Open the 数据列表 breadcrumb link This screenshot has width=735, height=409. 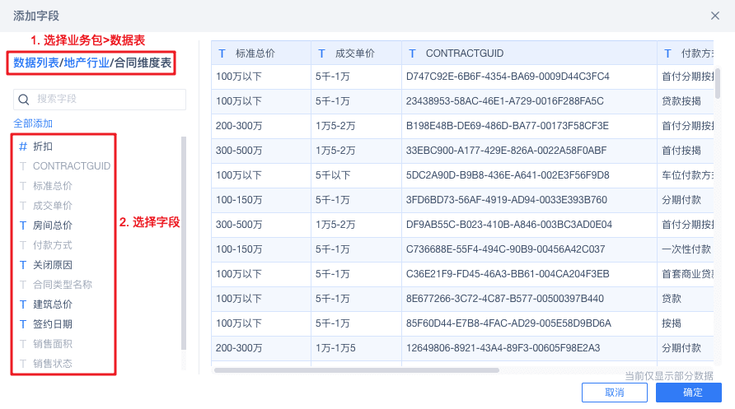[x=35, y=63]
